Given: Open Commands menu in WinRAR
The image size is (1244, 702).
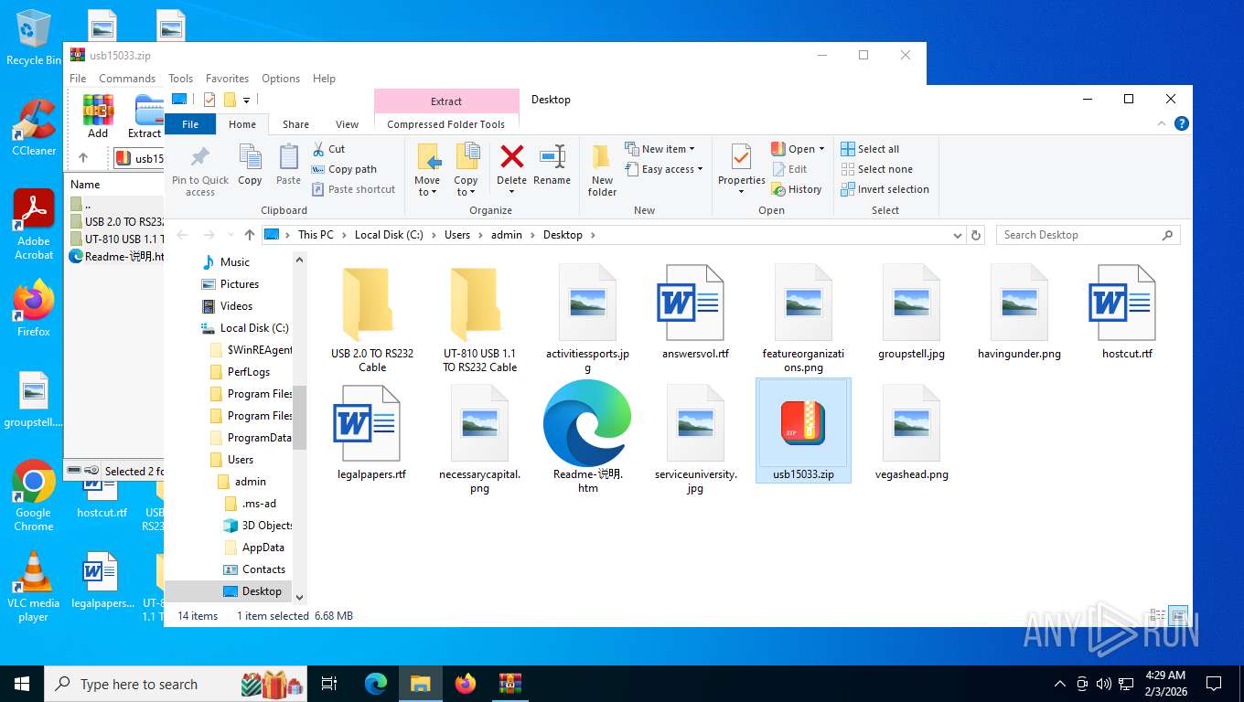Looking at the screenshot, I should click(x=127, y=79).
